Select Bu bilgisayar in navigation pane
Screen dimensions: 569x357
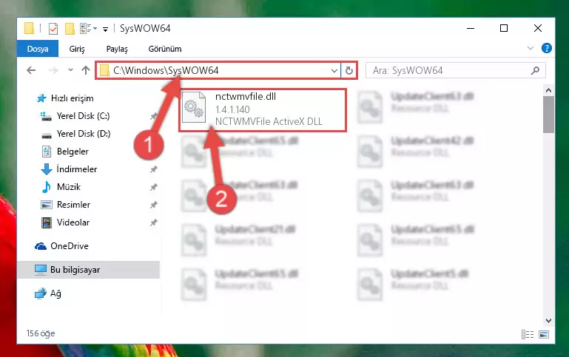(89, 270)
